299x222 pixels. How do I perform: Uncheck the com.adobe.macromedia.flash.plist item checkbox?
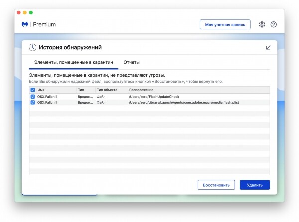pos(33,102)
